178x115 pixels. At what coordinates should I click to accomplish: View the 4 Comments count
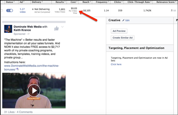(x=25, y=112)
